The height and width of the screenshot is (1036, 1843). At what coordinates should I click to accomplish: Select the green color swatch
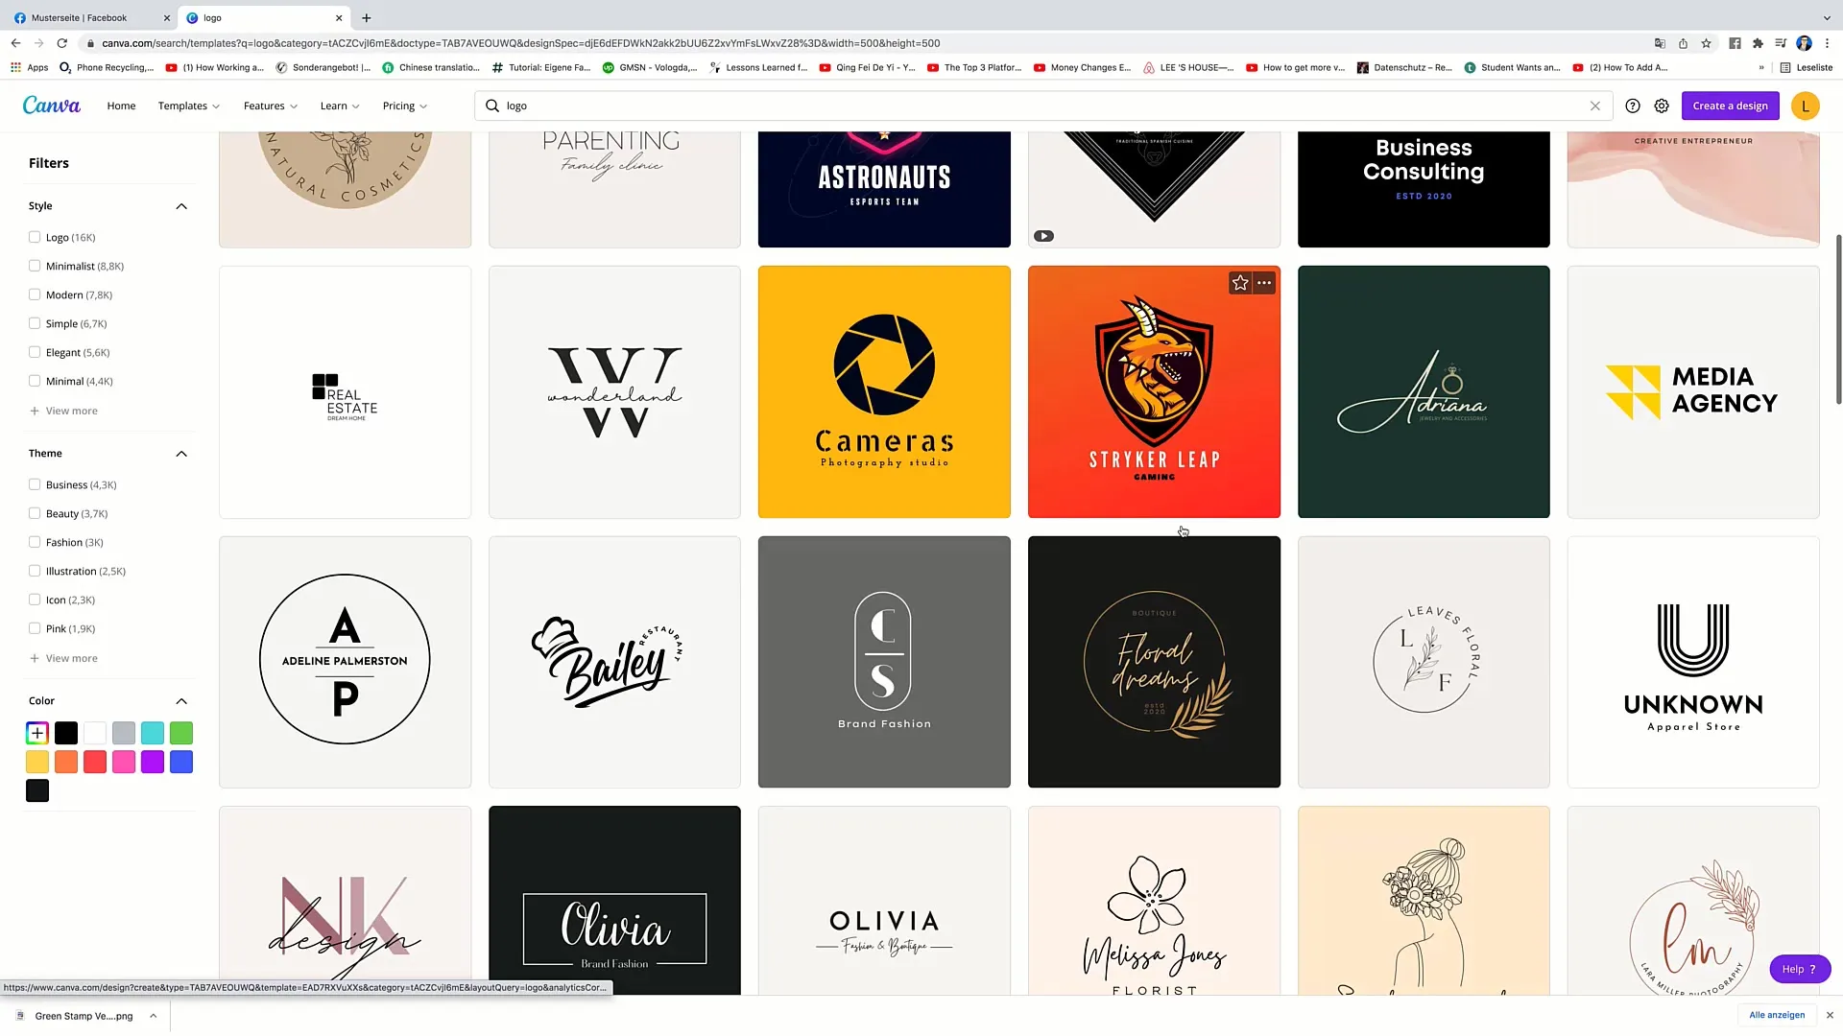(181, 733)
